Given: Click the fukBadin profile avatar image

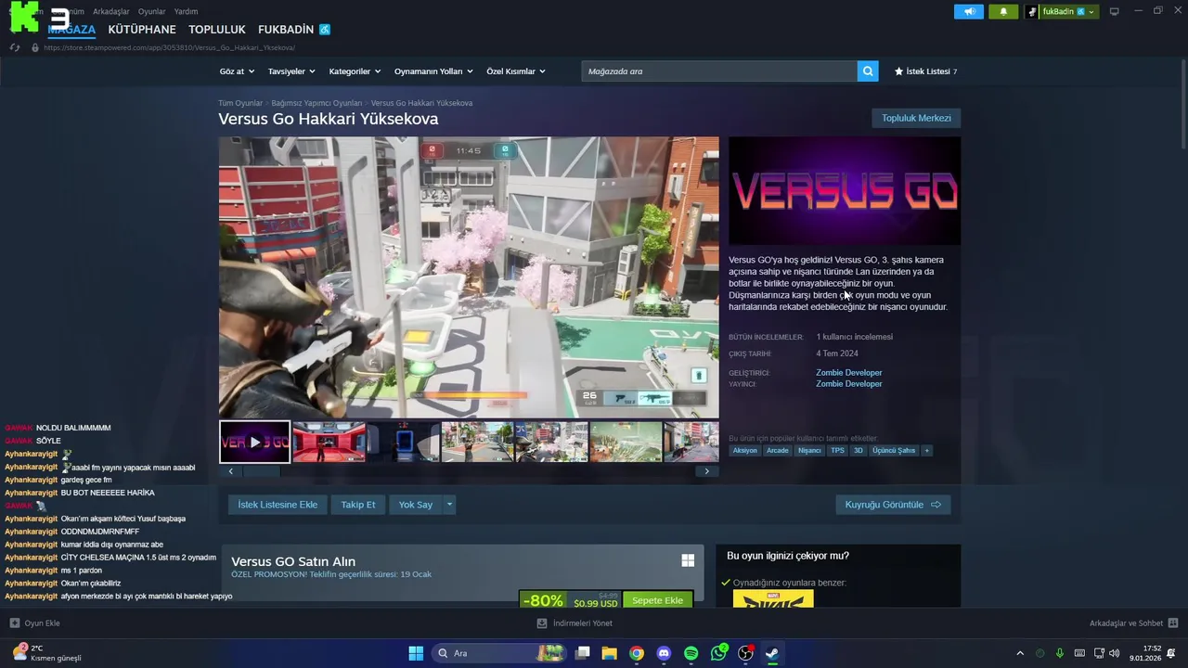Looking at the screenshot, I should [1032, 12].
